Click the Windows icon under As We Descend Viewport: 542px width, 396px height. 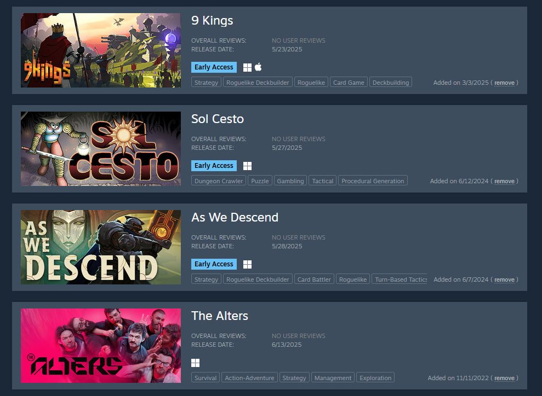pyautogui.click(x=247, y=264)
